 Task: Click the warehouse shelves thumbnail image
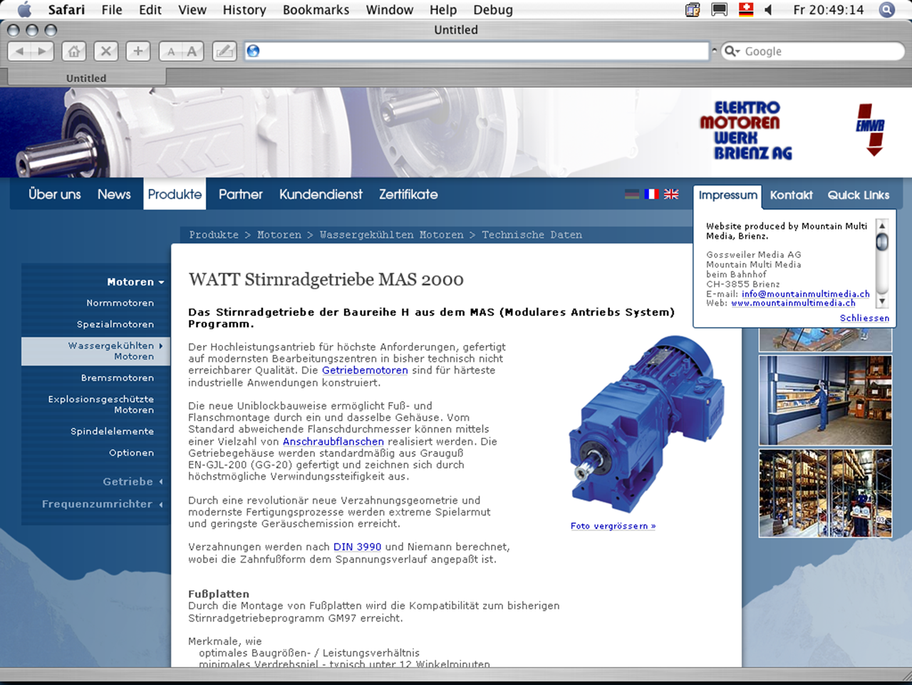point(825,493)
